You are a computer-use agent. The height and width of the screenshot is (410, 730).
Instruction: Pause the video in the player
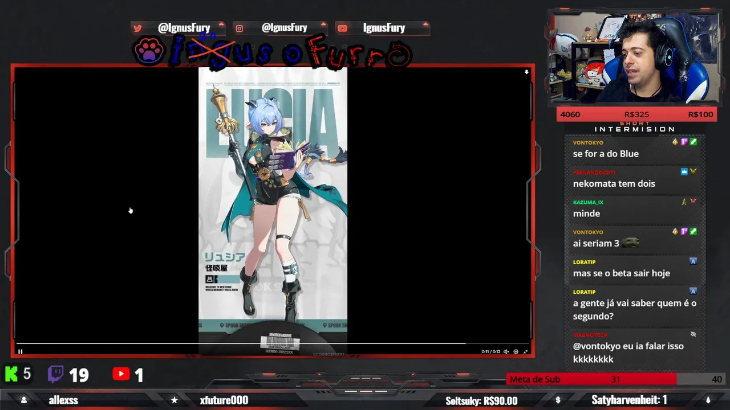point(20,351)
